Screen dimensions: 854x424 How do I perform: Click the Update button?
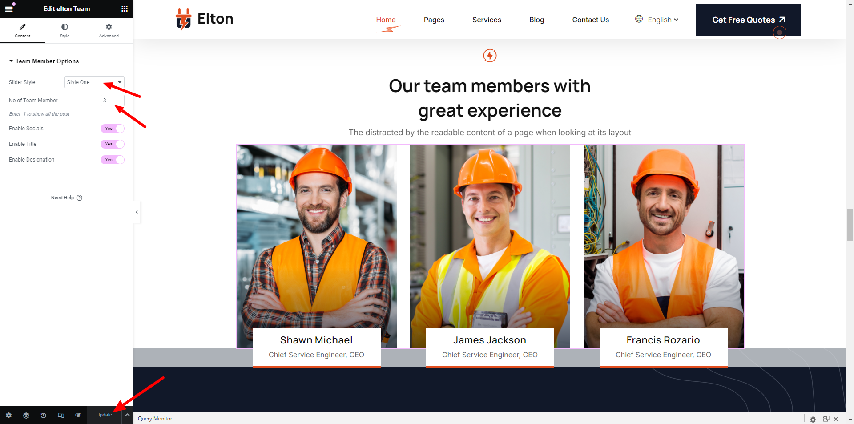coord(104,415)
